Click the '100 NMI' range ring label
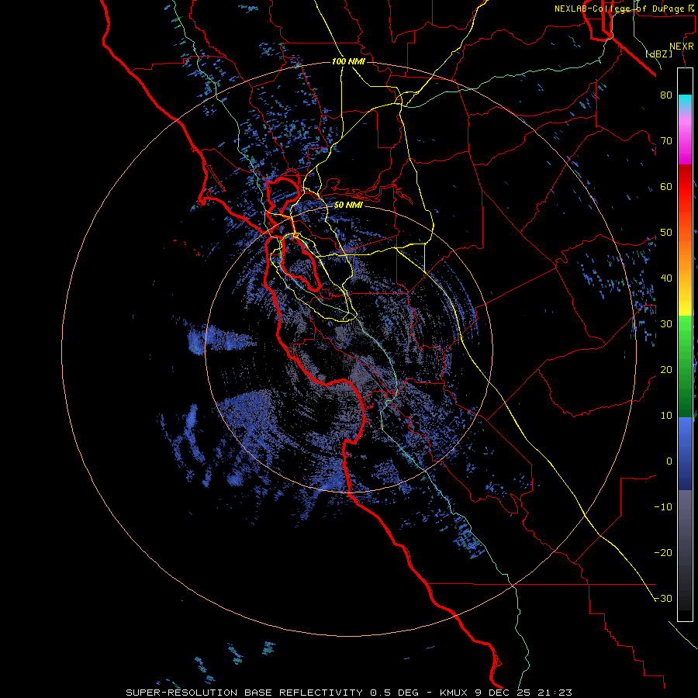 348,61
